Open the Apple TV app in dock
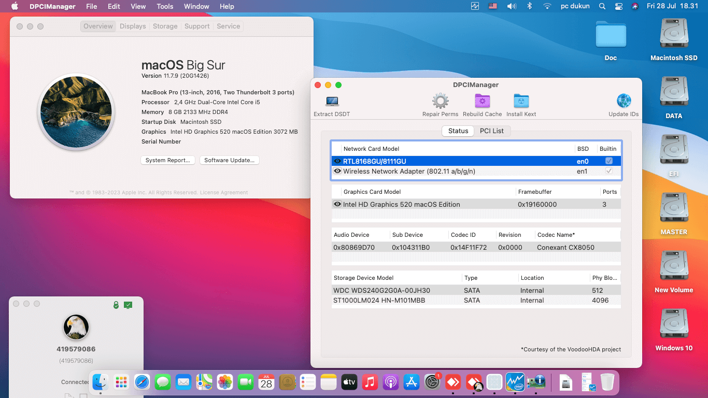The height and width of the screenshot is (398, 708). click(x=349, y=382)
